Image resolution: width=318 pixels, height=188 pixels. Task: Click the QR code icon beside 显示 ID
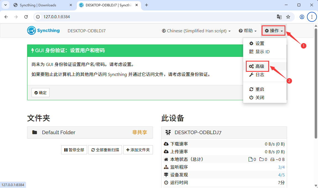tap(251, 52)
